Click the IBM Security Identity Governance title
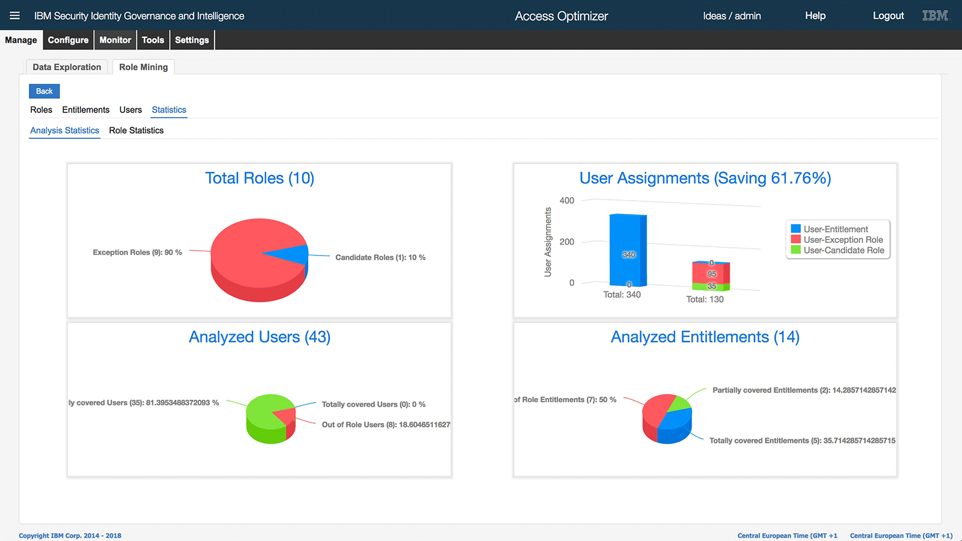 [x=139, y=16]
